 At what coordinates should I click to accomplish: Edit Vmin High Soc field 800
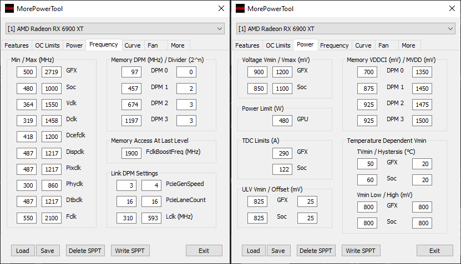click(x=422, y=223)
